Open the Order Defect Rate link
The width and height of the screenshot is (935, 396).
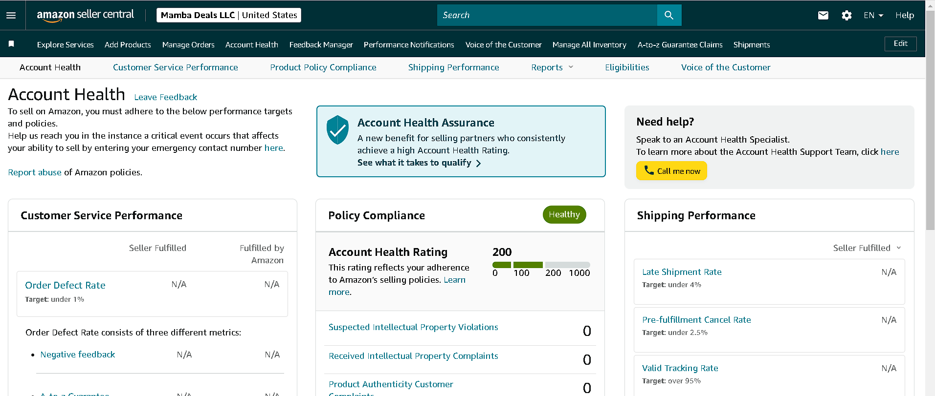coord(65,285)
